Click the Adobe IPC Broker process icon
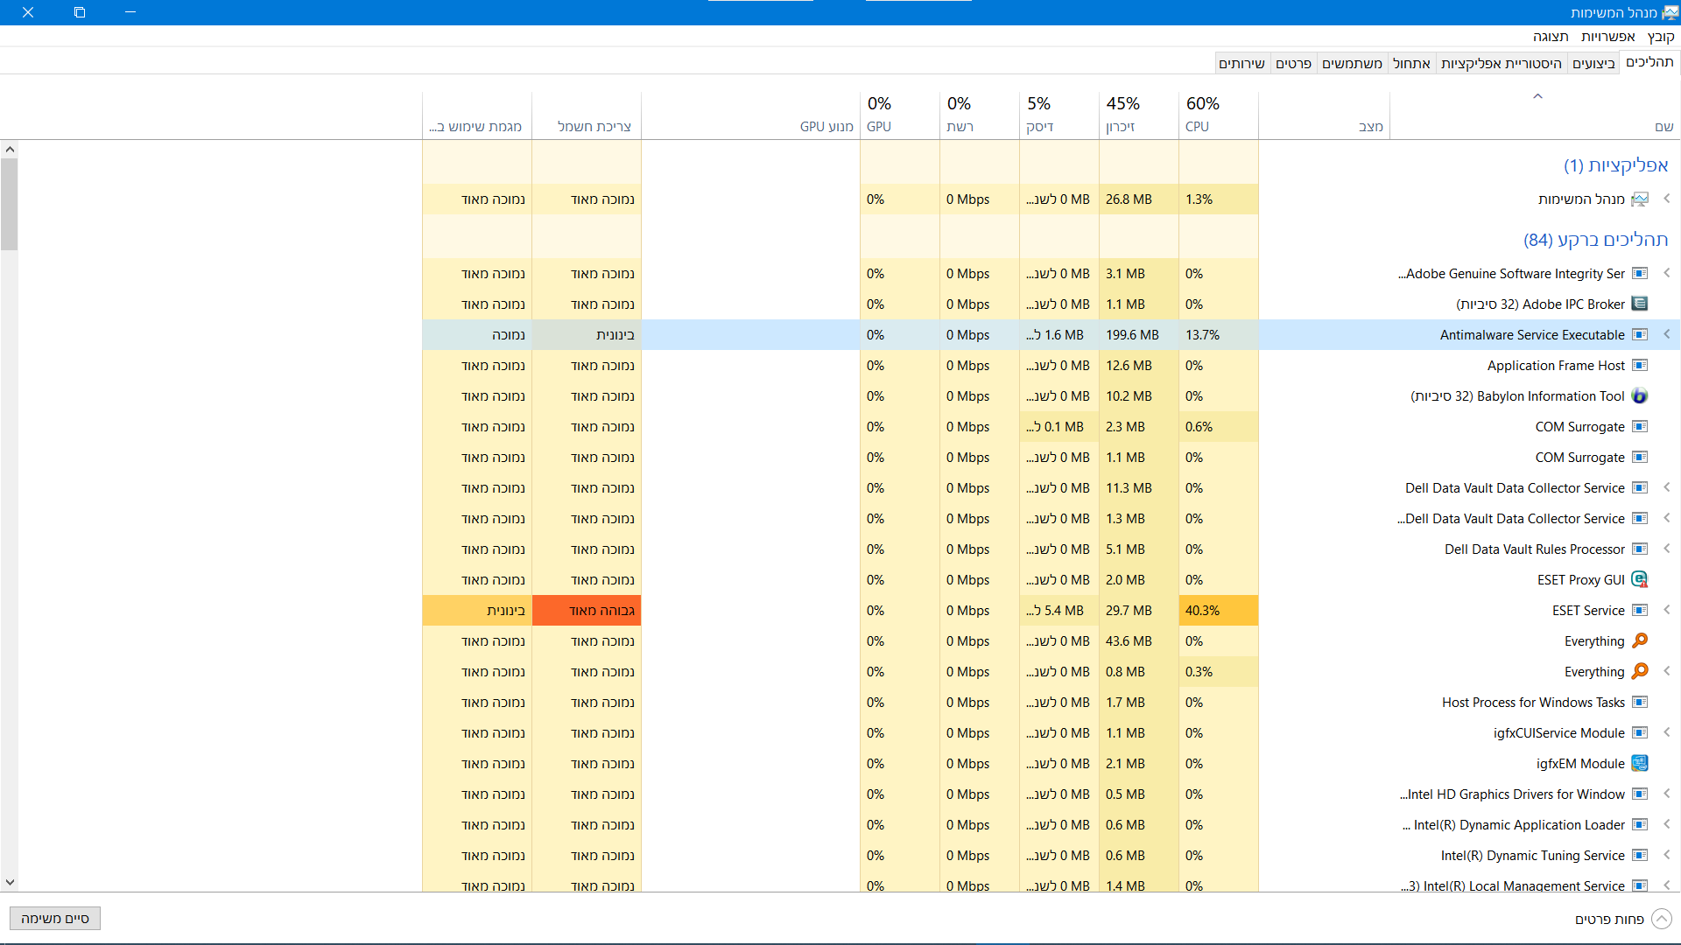This screenshot has height=945, width=1681. click(x=1640, y=304)
